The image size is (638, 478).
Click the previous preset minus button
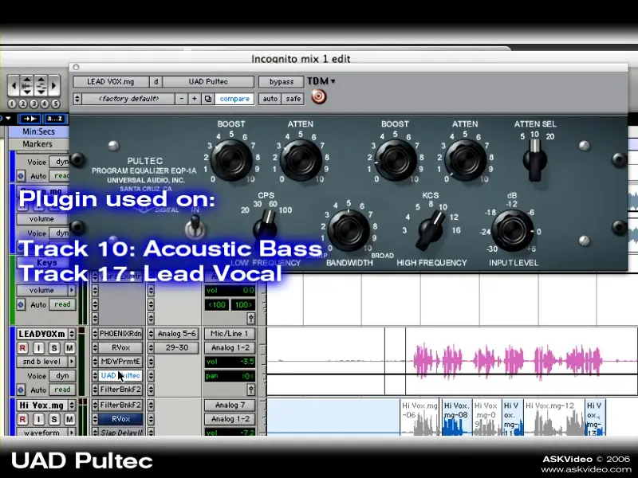[x=182, y=99]
